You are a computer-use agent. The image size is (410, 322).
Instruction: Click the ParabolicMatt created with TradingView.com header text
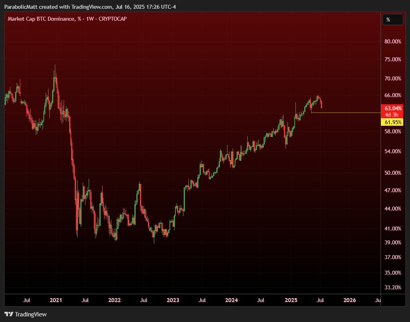pyautogui.click(x=90, y=7)
